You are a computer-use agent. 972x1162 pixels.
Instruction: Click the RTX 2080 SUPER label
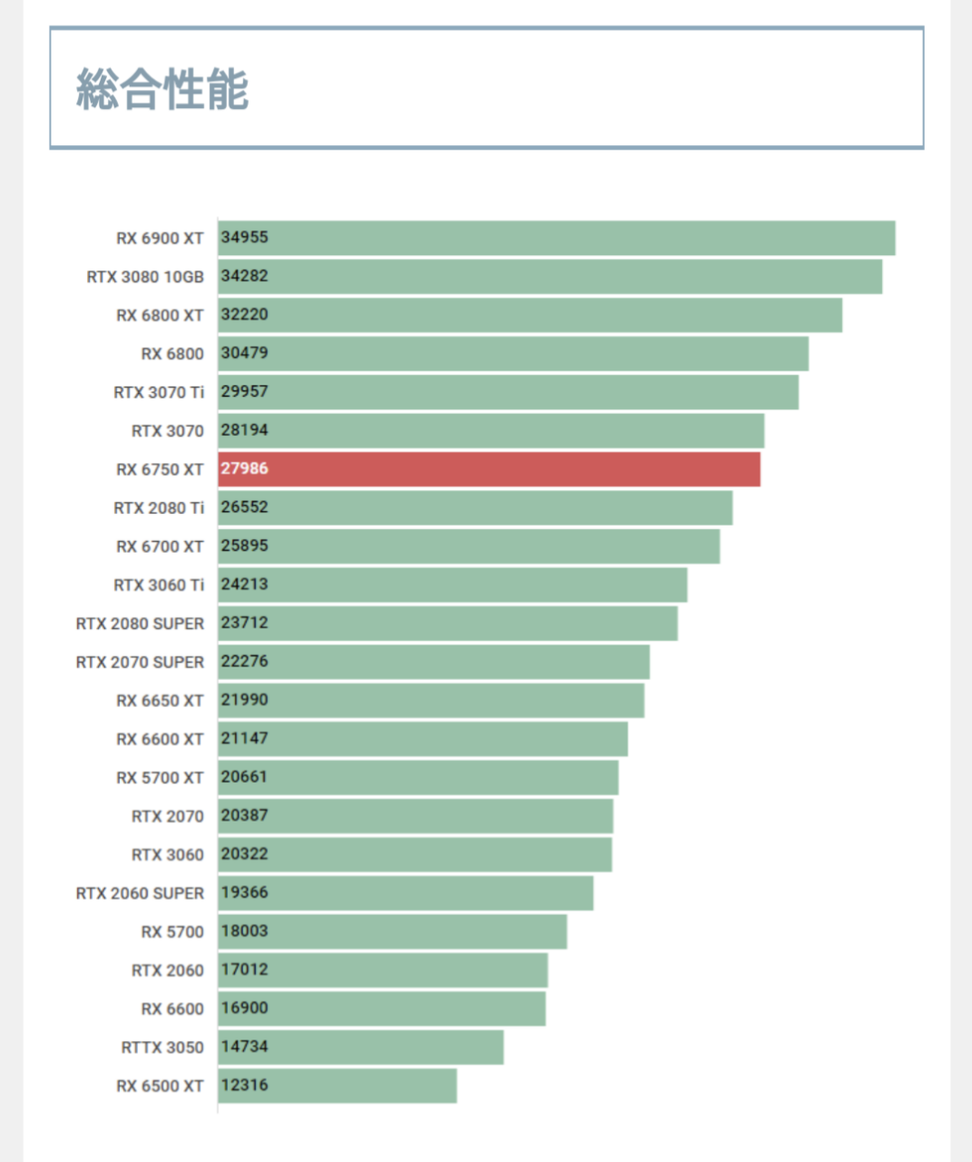pos(140,624)
